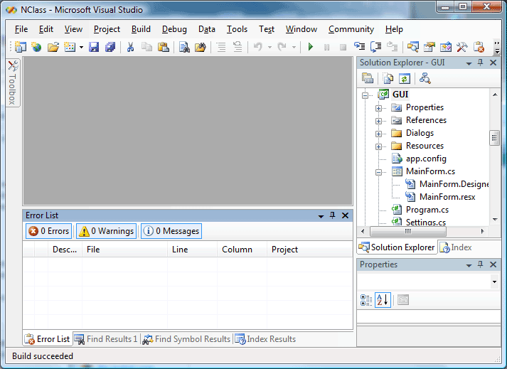The width and height of the screenshot is (507, 369).
Task: Sort Error List by File column header
Action: tap(125, 250)
